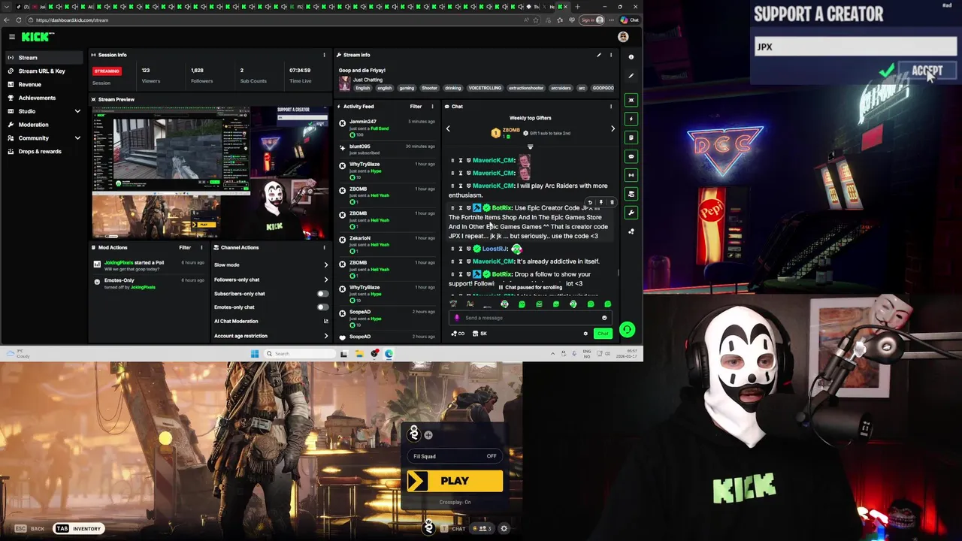Screen dimensions: 962x541
Task: Delete the hovered BotRix message
Action: [x=612, y=202]
